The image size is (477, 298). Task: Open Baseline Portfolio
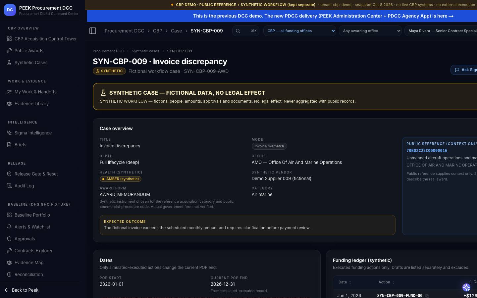[x=42, y=215]
